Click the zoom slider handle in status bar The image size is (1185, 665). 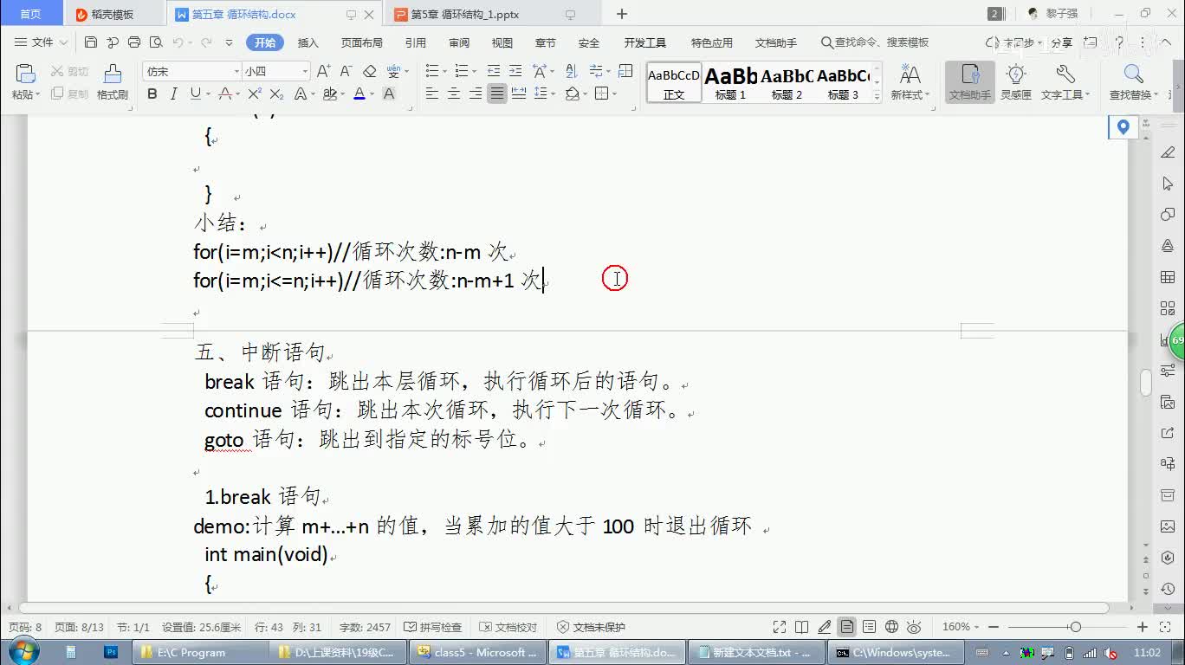click(x=1075, y=627)
